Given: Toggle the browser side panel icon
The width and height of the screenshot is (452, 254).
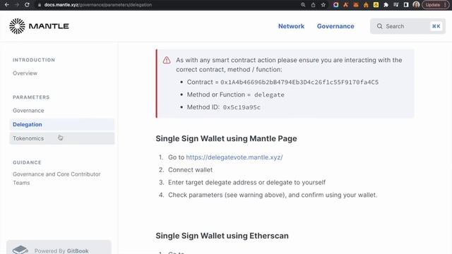Looking at the screenshot, I should click(x=406, y=5).
